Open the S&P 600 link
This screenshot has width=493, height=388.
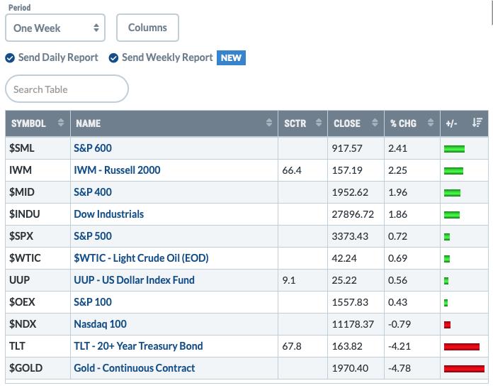click(x=93, y=148)
